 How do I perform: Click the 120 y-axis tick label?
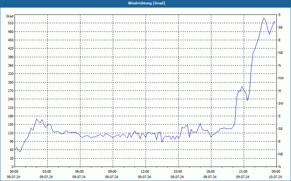[11, 133]
